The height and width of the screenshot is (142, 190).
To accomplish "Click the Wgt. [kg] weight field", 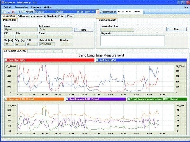I will click(20, 44).
